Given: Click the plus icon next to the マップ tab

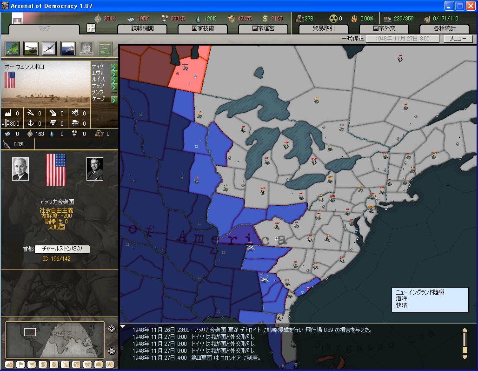Looking at the screenshot, I should pyautogui.click(x=91, y=28).
